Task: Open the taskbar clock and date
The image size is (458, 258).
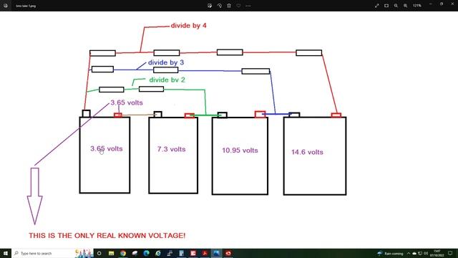Action: pos(437,253)
